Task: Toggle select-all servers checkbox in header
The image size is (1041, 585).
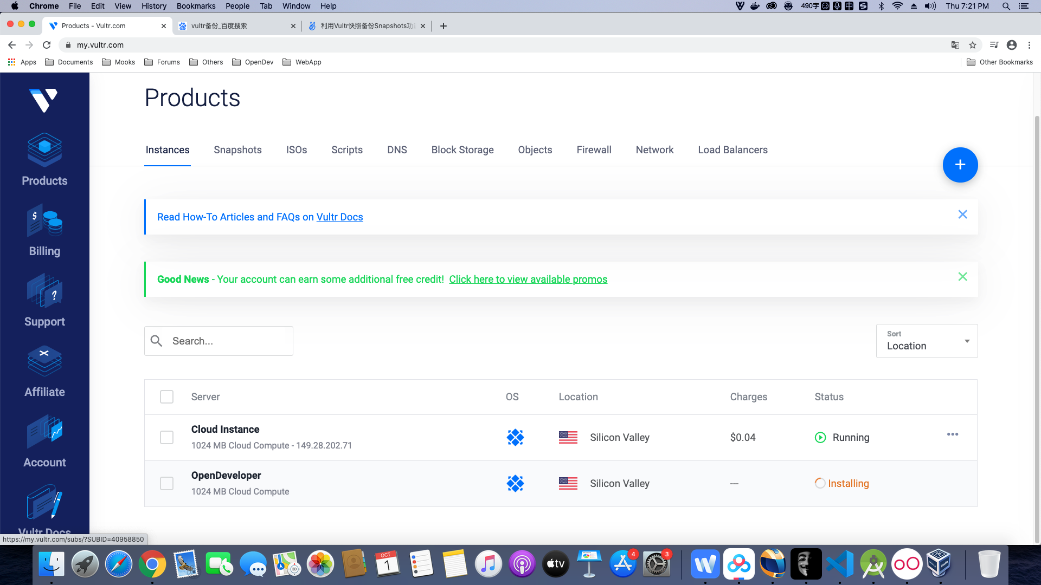Action: [166, 397]
